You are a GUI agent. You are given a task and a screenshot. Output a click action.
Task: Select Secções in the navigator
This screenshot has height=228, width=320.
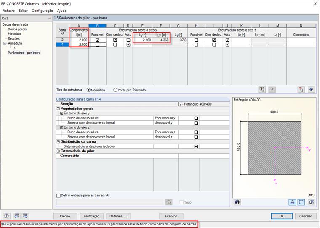click(x=13, y=39)
